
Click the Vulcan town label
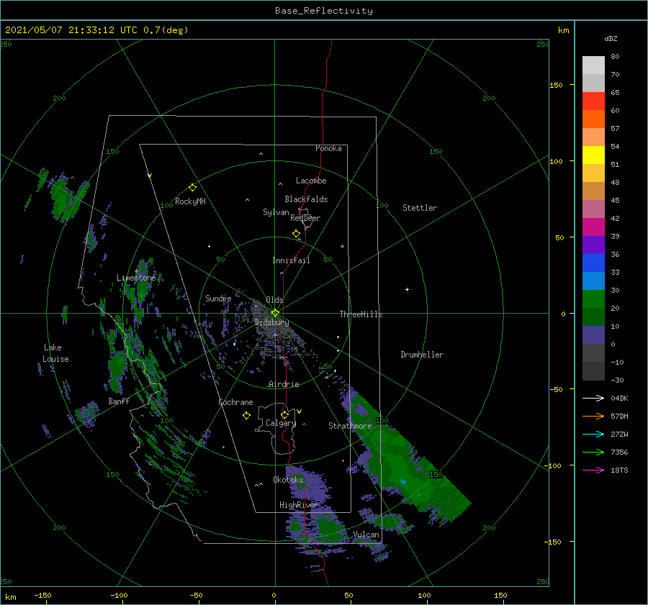point(366,535)
